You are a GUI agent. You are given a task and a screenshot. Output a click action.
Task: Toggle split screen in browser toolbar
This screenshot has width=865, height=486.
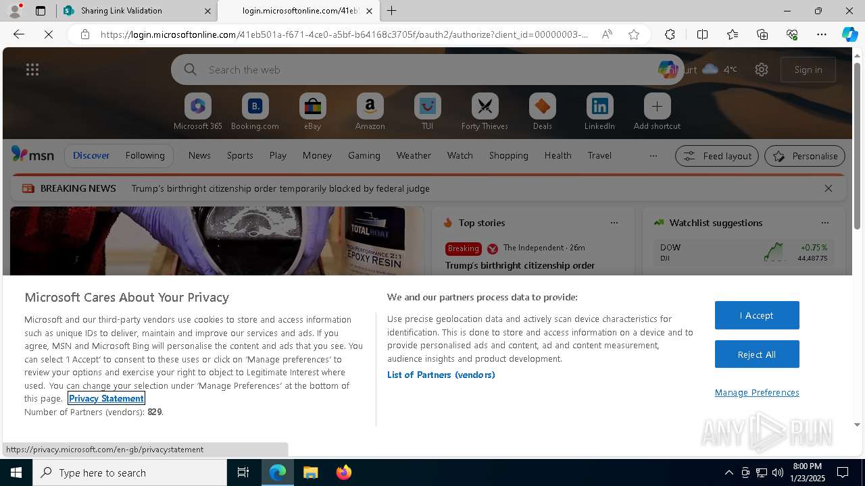(x=702, y=34)
